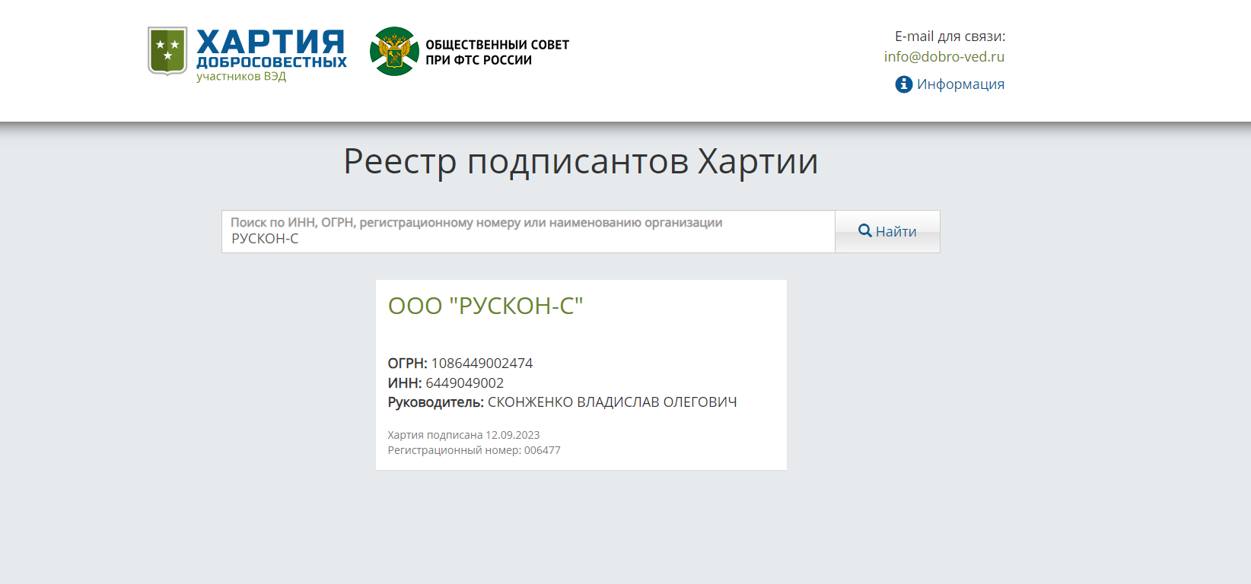Click the Руководитель name СКОНЖЕНКО ВЛАДИСЛАВ ОЛЕГОВИЧ

[x=612, y=402]
